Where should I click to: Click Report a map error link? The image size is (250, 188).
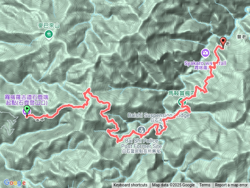point(231,185)
